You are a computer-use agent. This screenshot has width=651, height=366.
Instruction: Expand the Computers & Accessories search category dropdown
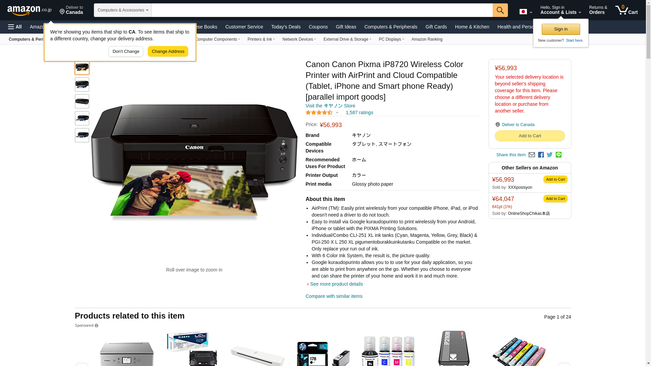tap(123, 10)
